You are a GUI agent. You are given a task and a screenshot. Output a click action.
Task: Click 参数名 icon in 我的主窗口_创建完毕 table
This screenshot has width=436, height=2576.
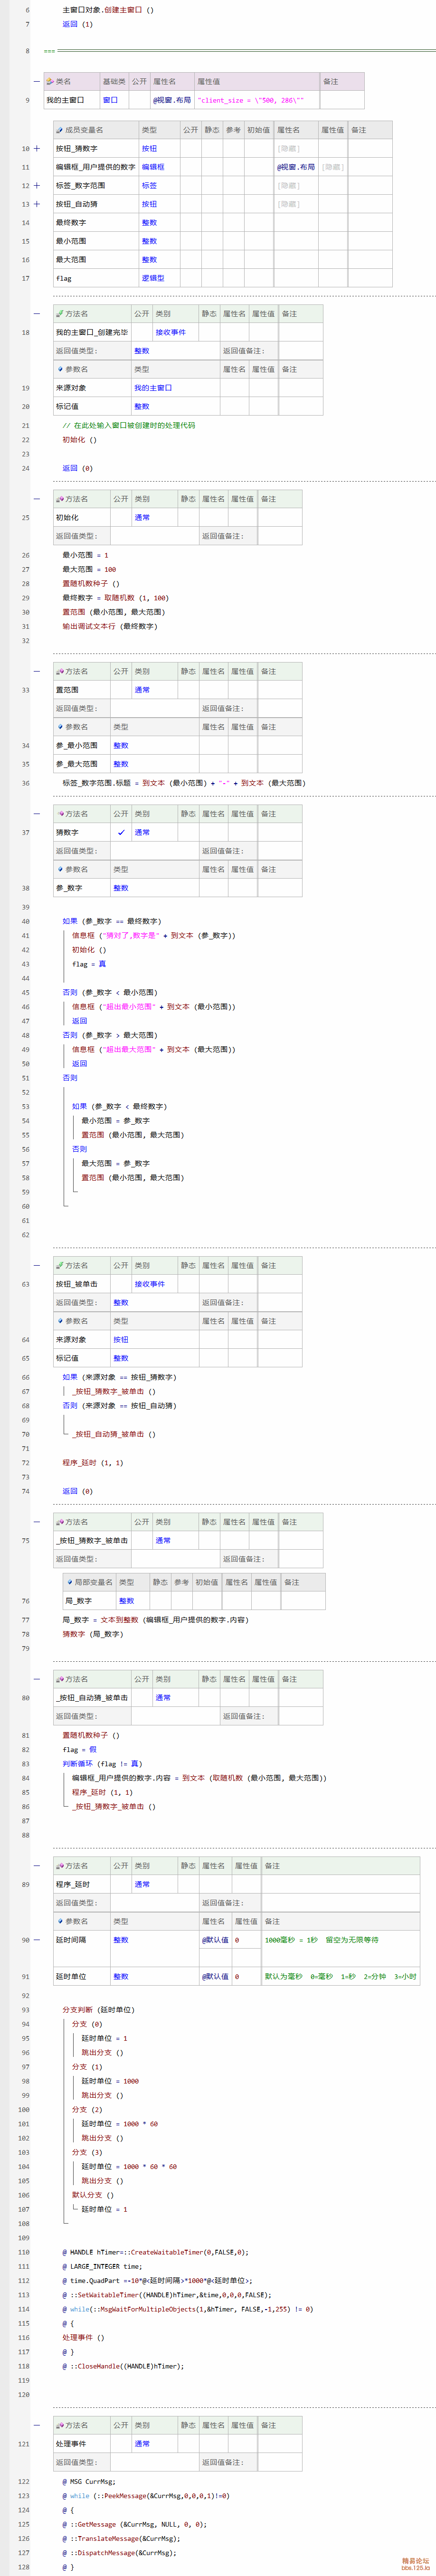pos(60,369)
